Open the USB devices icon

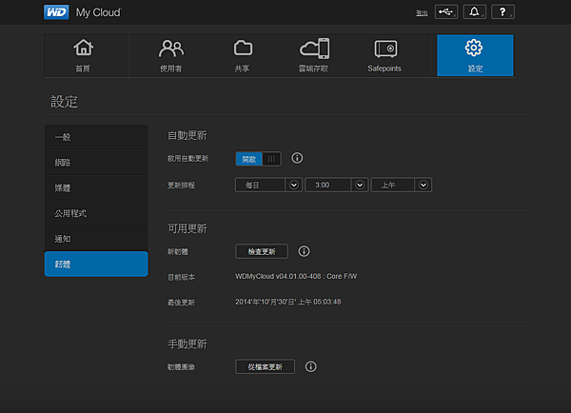pos(446,12)
